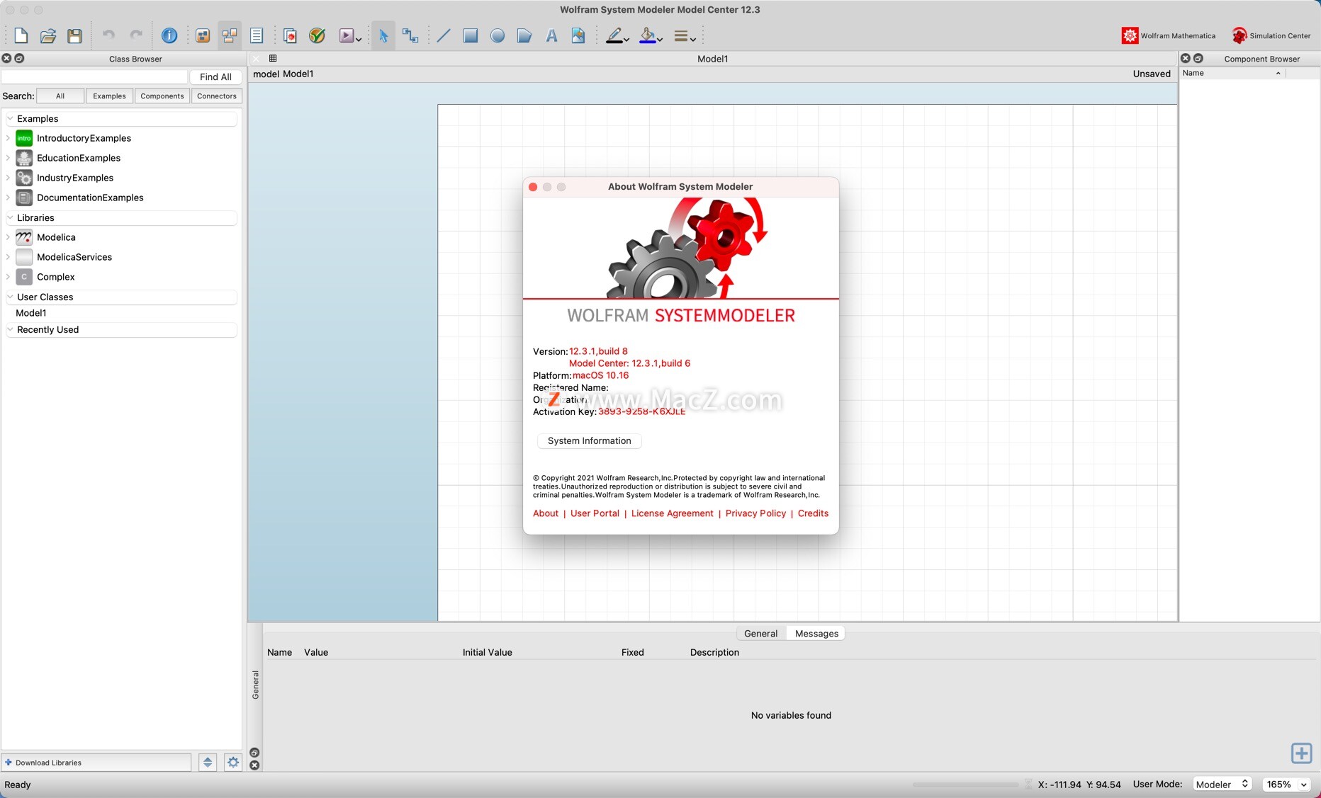Validate model with green checkmark icon
This screenshot has height=798, width=1321.
click(317, 35)
